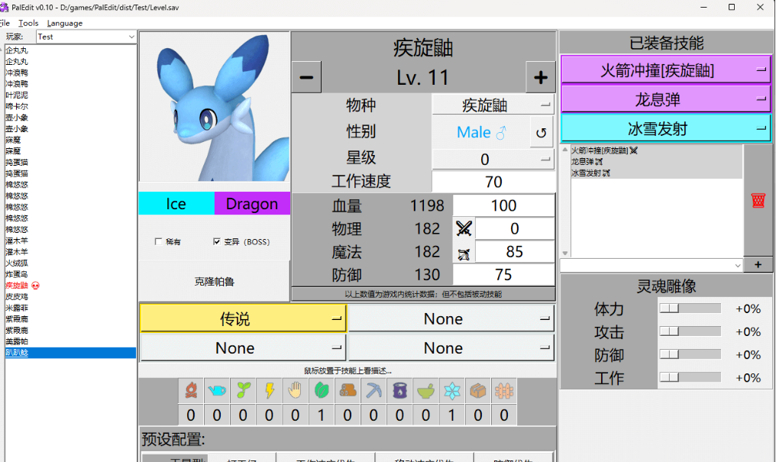
Task: Click the Male gender toggle button
Action: tap(481, 132)
